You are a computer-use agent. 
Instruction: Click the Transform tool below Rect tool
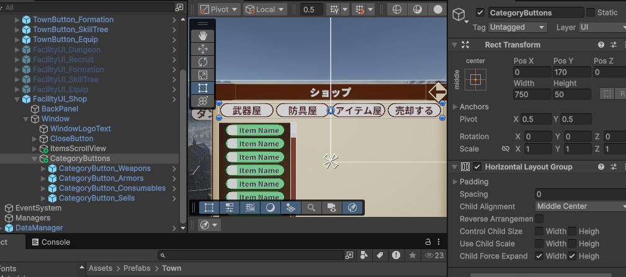pos(203,101)
